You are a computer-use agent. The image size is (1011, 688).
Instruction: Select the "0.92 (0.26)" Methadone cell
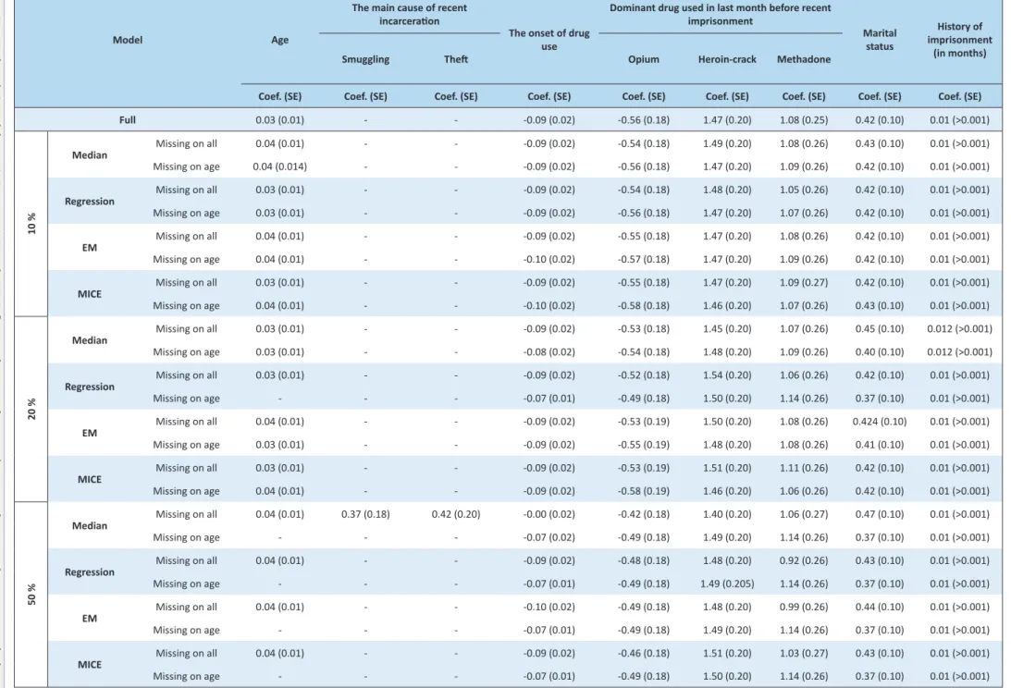click(804, 560)
